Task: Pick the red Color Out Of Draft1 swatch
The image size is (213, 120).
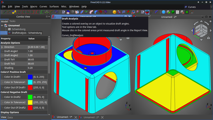Action: tap(30, 87)
